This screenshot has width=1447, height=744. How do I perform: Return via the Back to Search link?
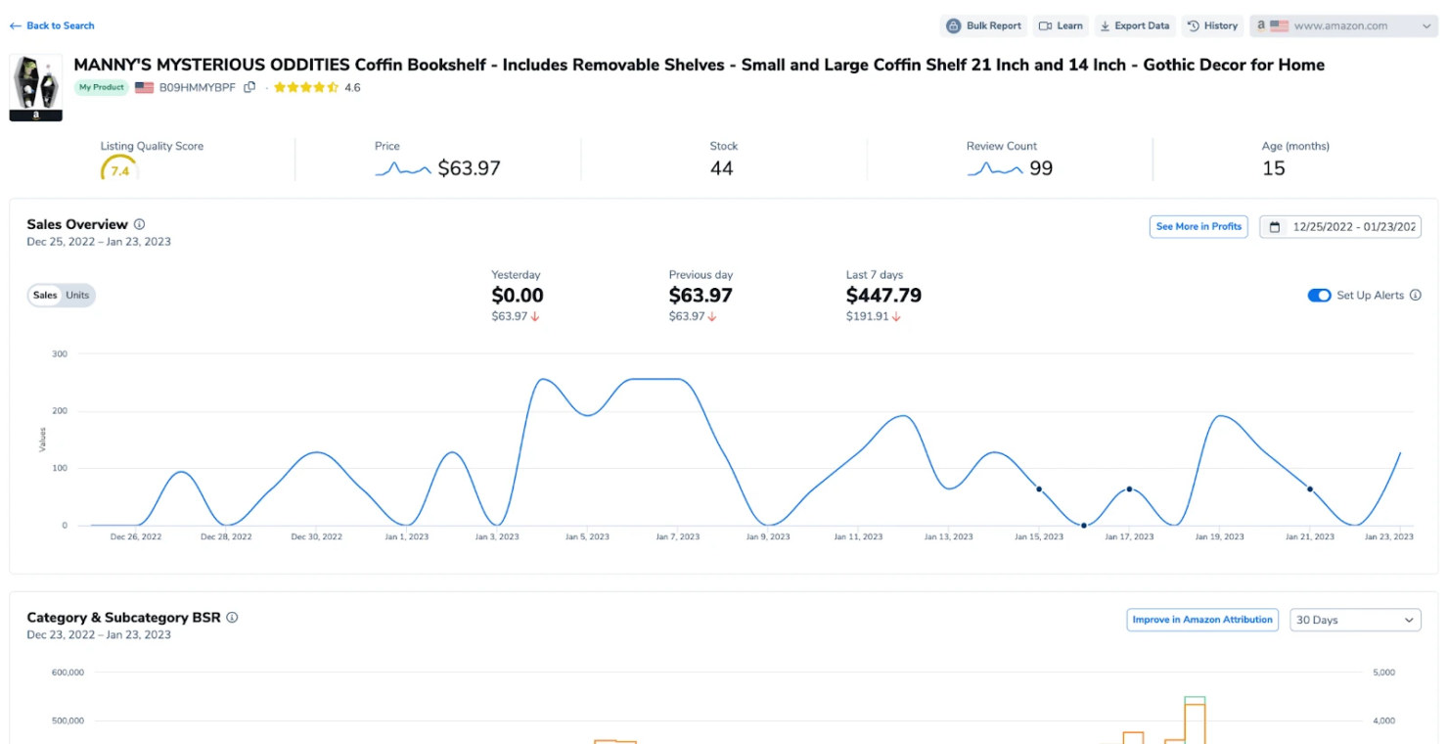pos(51,25)
